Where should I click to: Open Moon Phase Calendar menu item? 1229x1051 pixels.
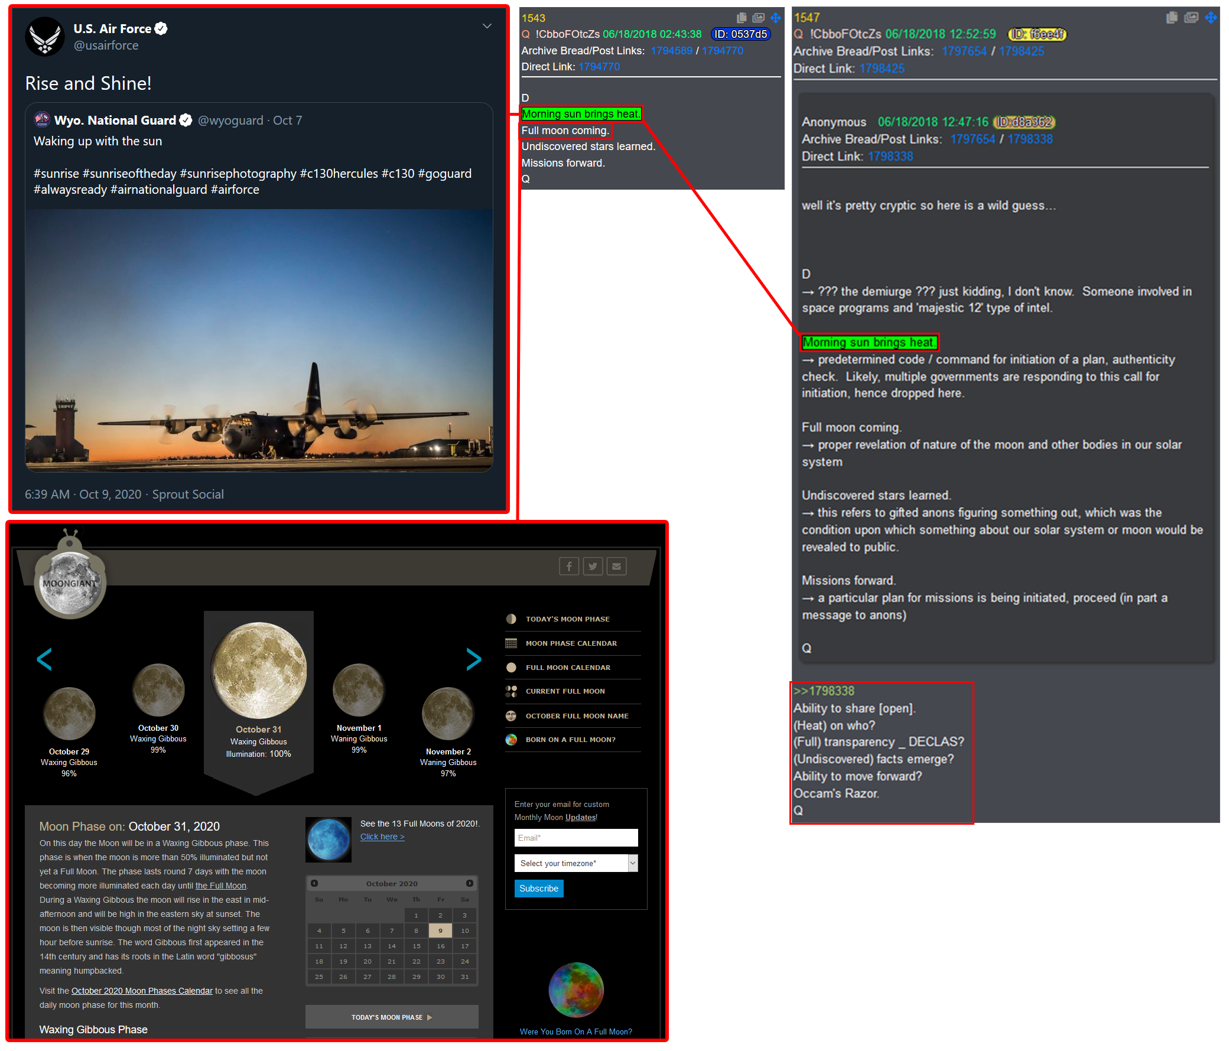(573, 643)
